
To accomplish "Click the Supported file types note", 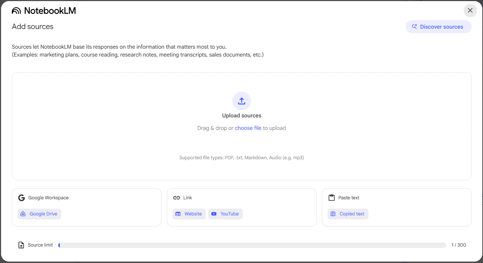I will click(x=242, y=158).
